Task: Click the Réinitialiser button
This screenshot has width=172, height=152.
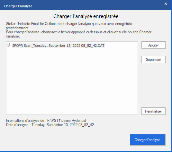Action: pos(153,111)
